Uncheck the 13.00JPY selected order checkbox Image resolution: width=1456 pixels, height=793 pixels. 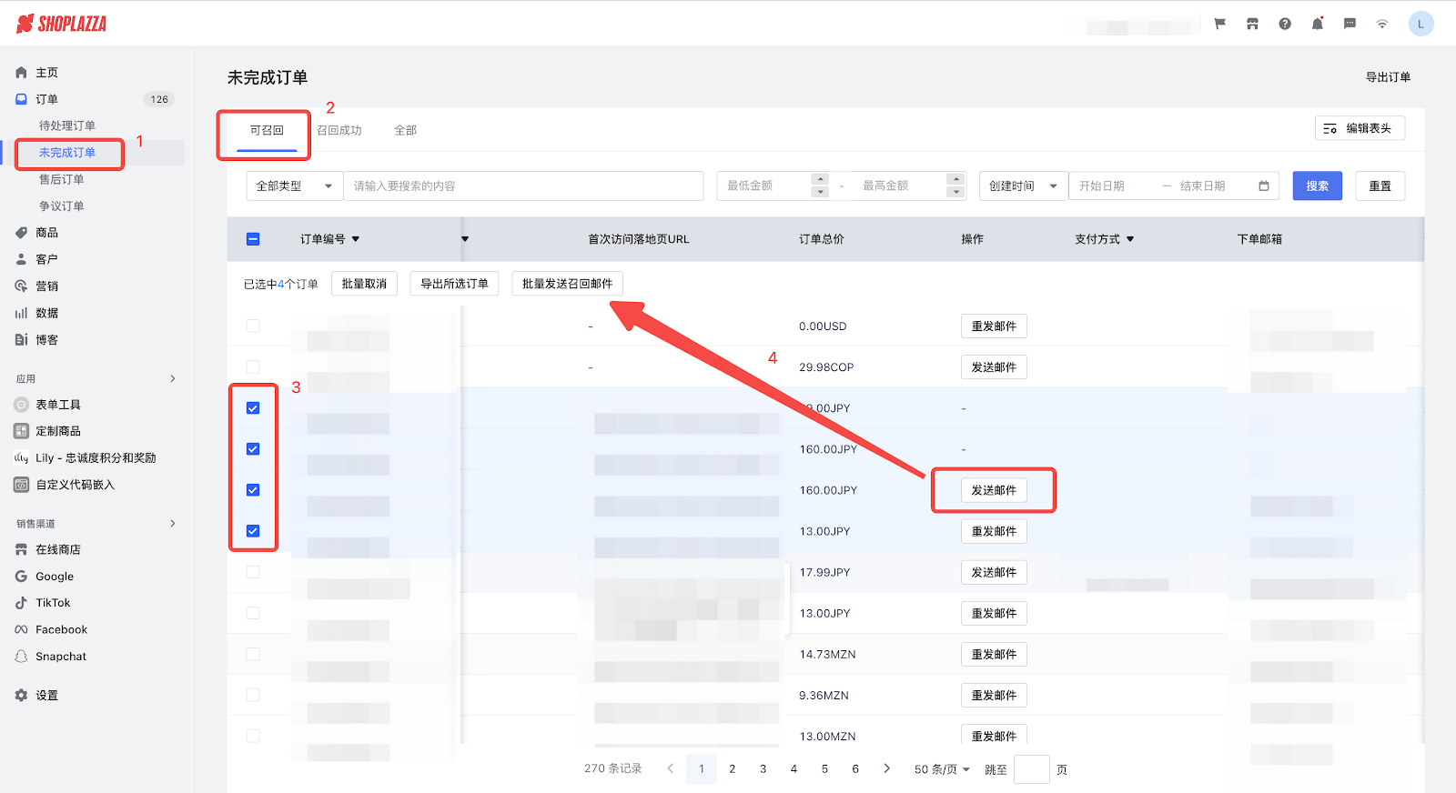click(253, 531)
